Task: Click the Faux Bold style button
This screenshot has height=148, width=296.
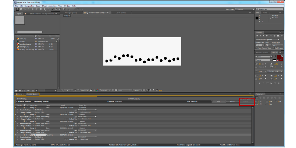Action: [260, 83]
